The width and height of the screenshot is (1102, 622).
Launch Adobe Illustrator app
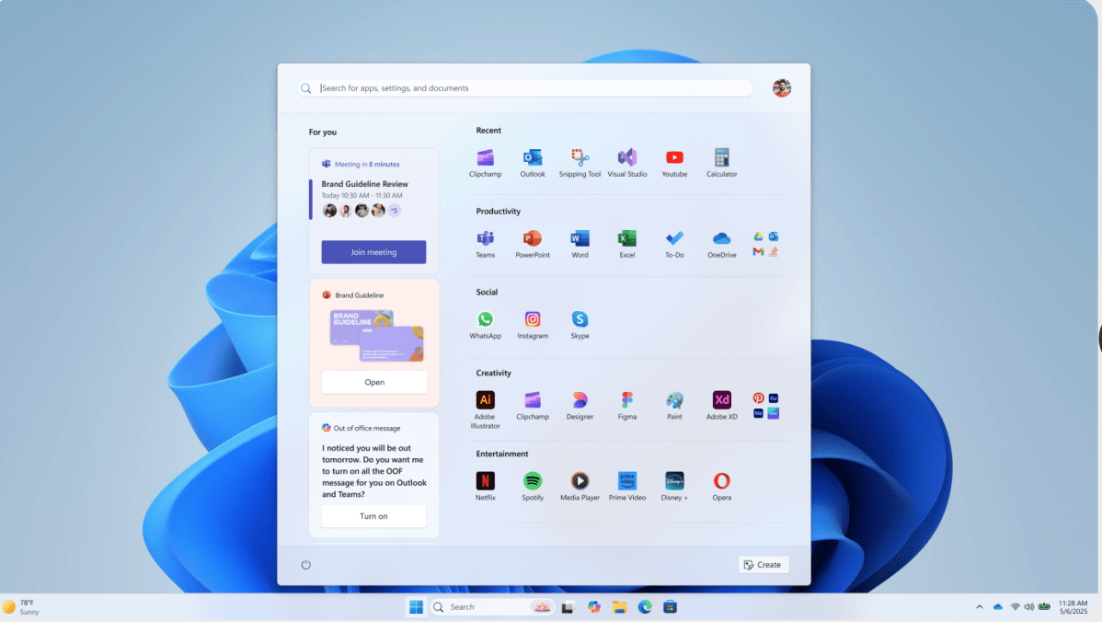click(485, 401)
